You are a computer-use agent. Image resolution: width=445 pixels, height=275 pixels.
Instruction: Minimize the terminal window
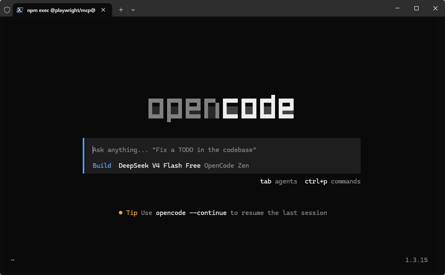[397, 8]
